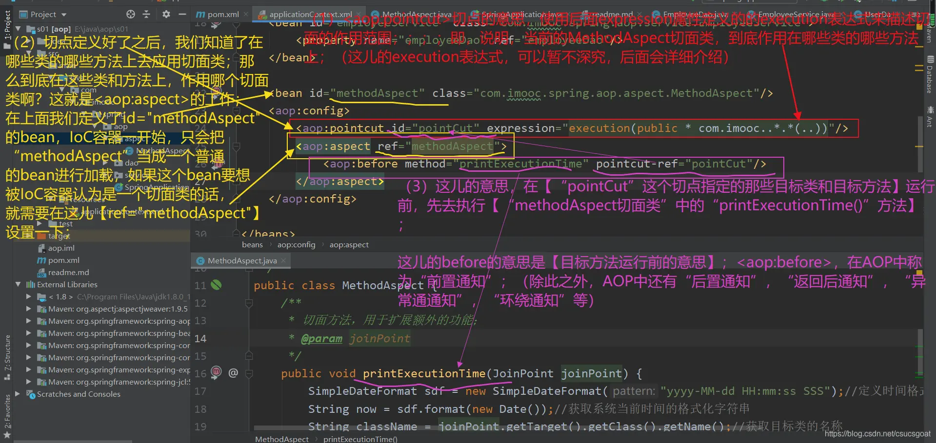Image resolution: width=936 pixels, height=443 pixels.
Task: Click the 'aop:aspect' XML breadcrumb
Action: (x=349, y=245)
